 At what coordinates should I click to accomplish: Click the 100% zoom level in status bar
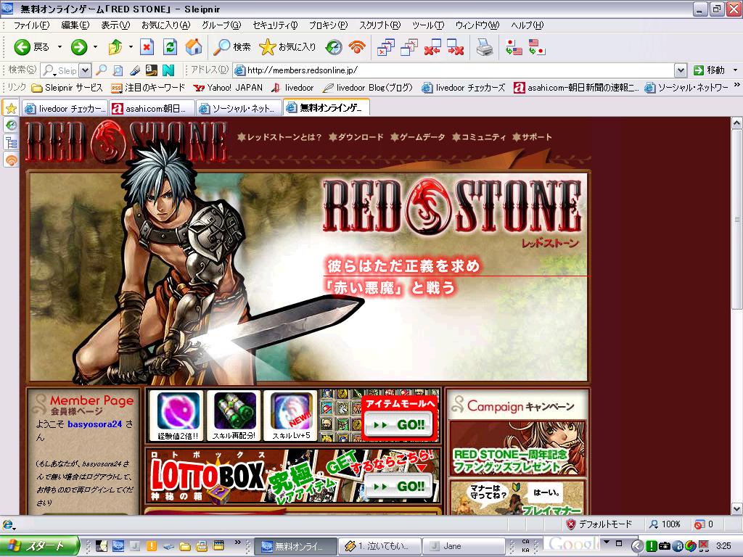pyautogui.click(x=665, y=524)
